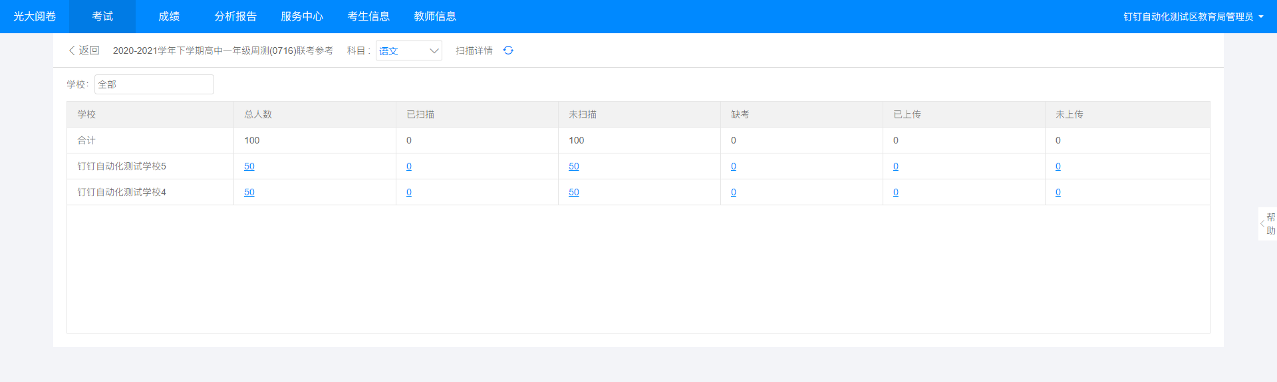The height and width of the screenshot is (382, 1277).
Task: Open the 成绩 navigation tab
Action: click(x=169, y=17)
